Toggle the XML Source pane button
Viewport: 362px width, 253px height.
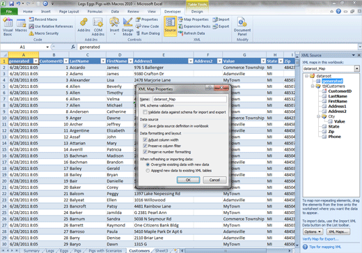(170, 26)
